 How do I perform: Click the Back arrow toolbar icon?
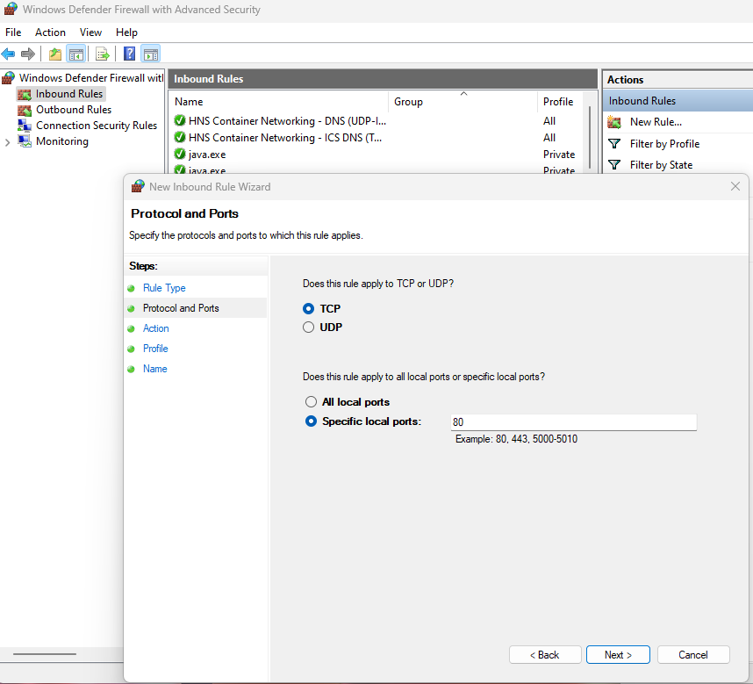click(x=9, y=54)
